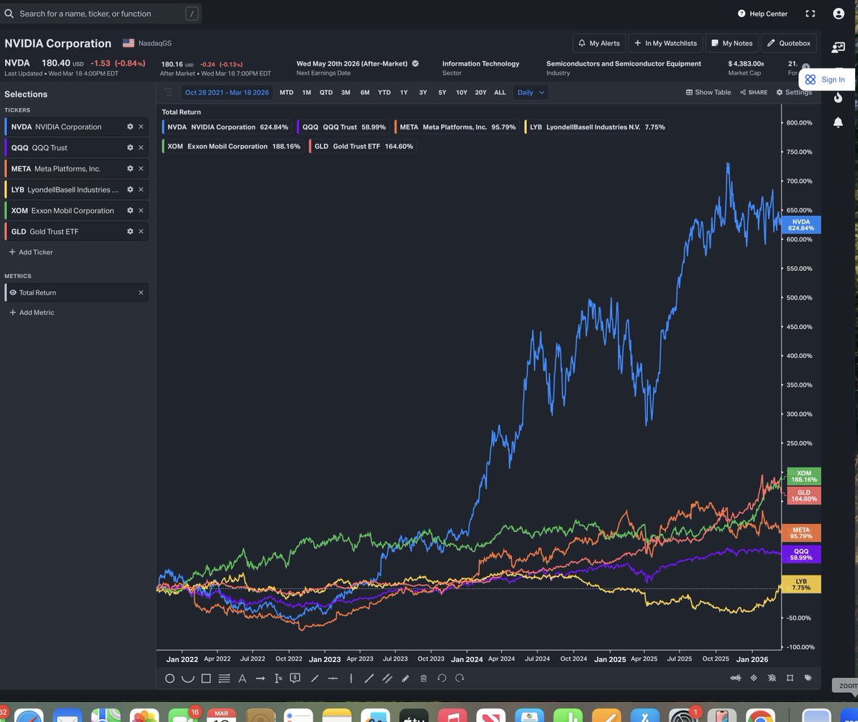Screen dimensions: 858x722
Task: Select the arrow drawing tool
Action: tap(260, 678)
